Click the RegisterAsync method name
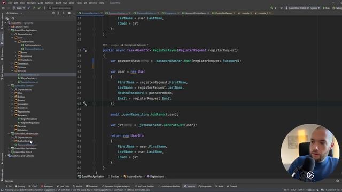Screen dimensions: 342x192 coord(165,50)
